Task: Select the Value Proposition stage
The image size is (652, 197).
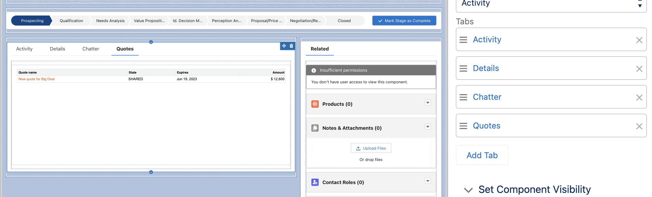Action: pyautogui.click(x=149, y=21)
